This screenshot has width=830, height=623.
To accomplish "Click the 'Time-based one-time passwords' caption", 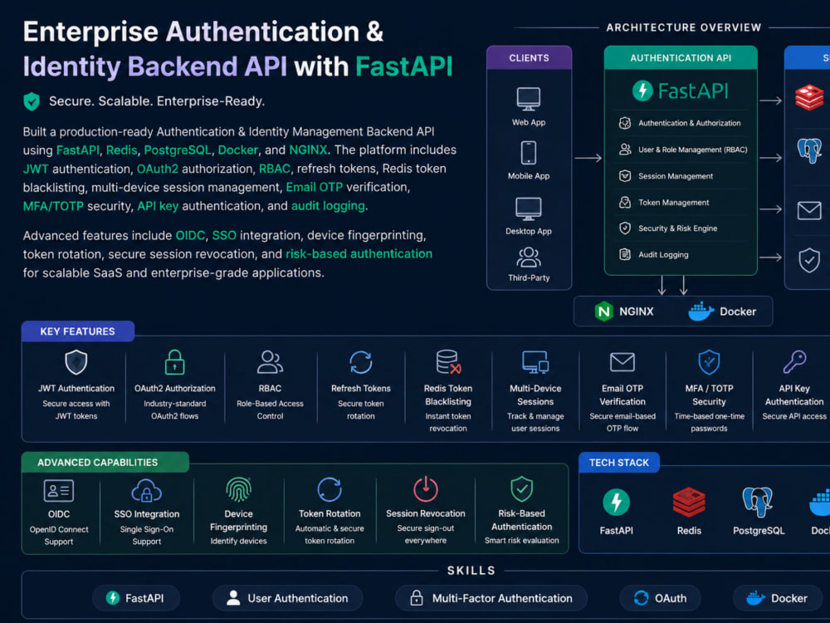I will click(x=710, y=422).
